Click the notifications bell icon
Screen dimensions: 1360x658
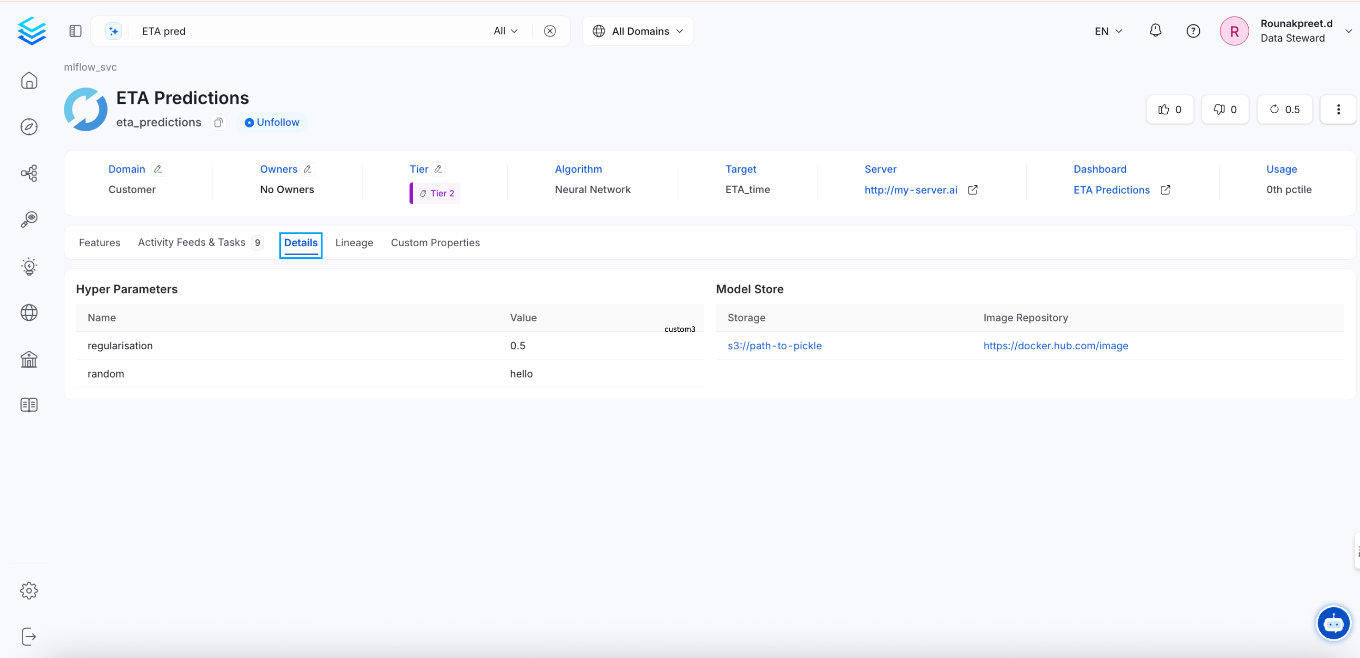tap(1155, 30)
